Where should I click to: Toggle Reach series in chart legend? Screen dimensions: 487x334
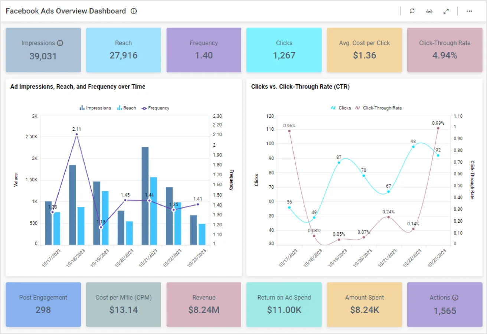coord(127,108)
